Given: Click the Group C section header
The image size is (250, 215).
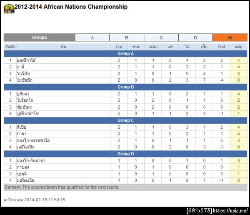Looking at the screenshot, I should pos(125,120).
